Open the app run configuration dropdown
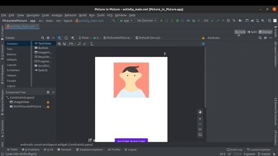 pos(126,21)
